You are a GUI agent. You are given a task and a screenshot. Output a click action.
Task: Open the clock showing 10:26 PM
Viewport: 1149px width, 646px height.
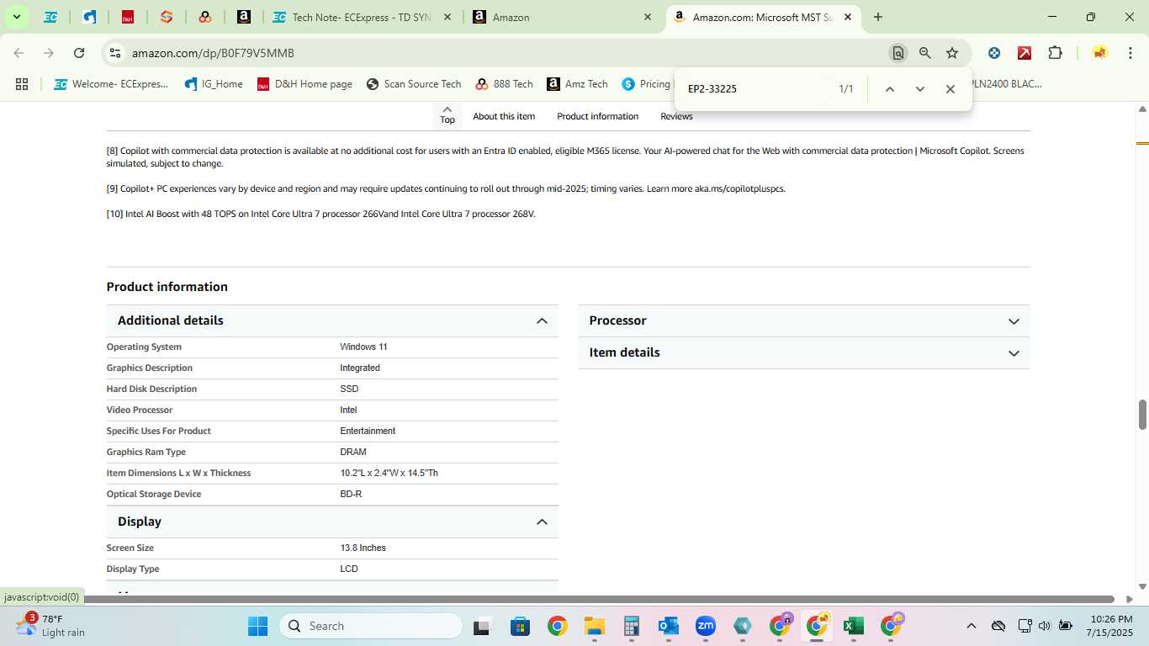point(1110,626)
